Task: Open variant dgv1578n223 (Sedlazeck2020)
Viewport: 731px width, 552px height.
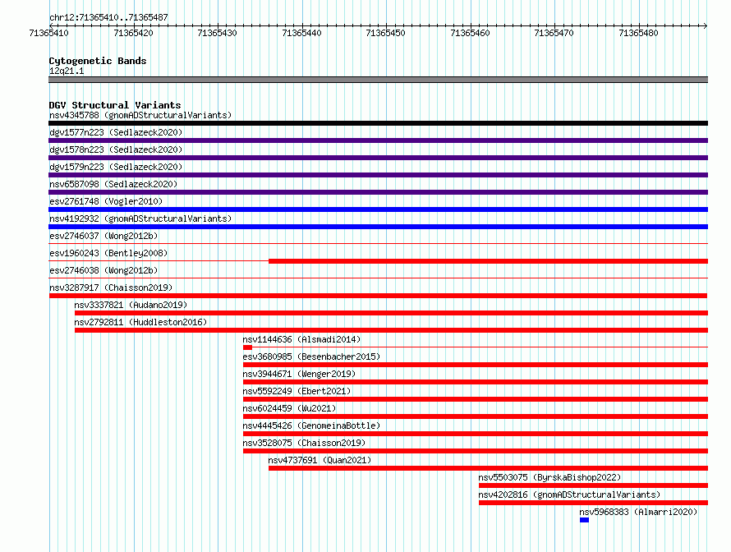Action: 116,149
